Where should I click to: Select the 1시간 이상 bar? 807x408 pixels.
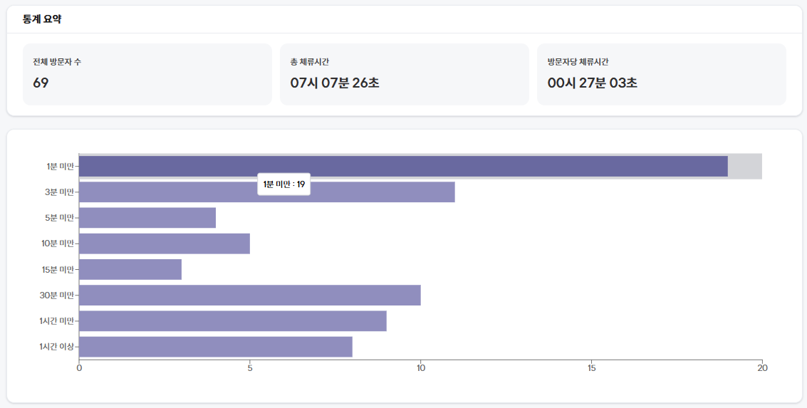pos(215,347)
